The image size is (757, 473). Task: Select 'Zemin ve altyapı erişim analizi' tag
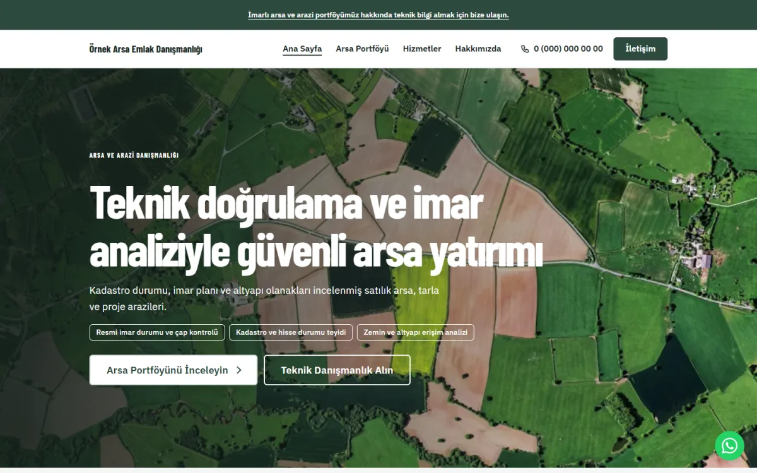click(x=416, y=332)
